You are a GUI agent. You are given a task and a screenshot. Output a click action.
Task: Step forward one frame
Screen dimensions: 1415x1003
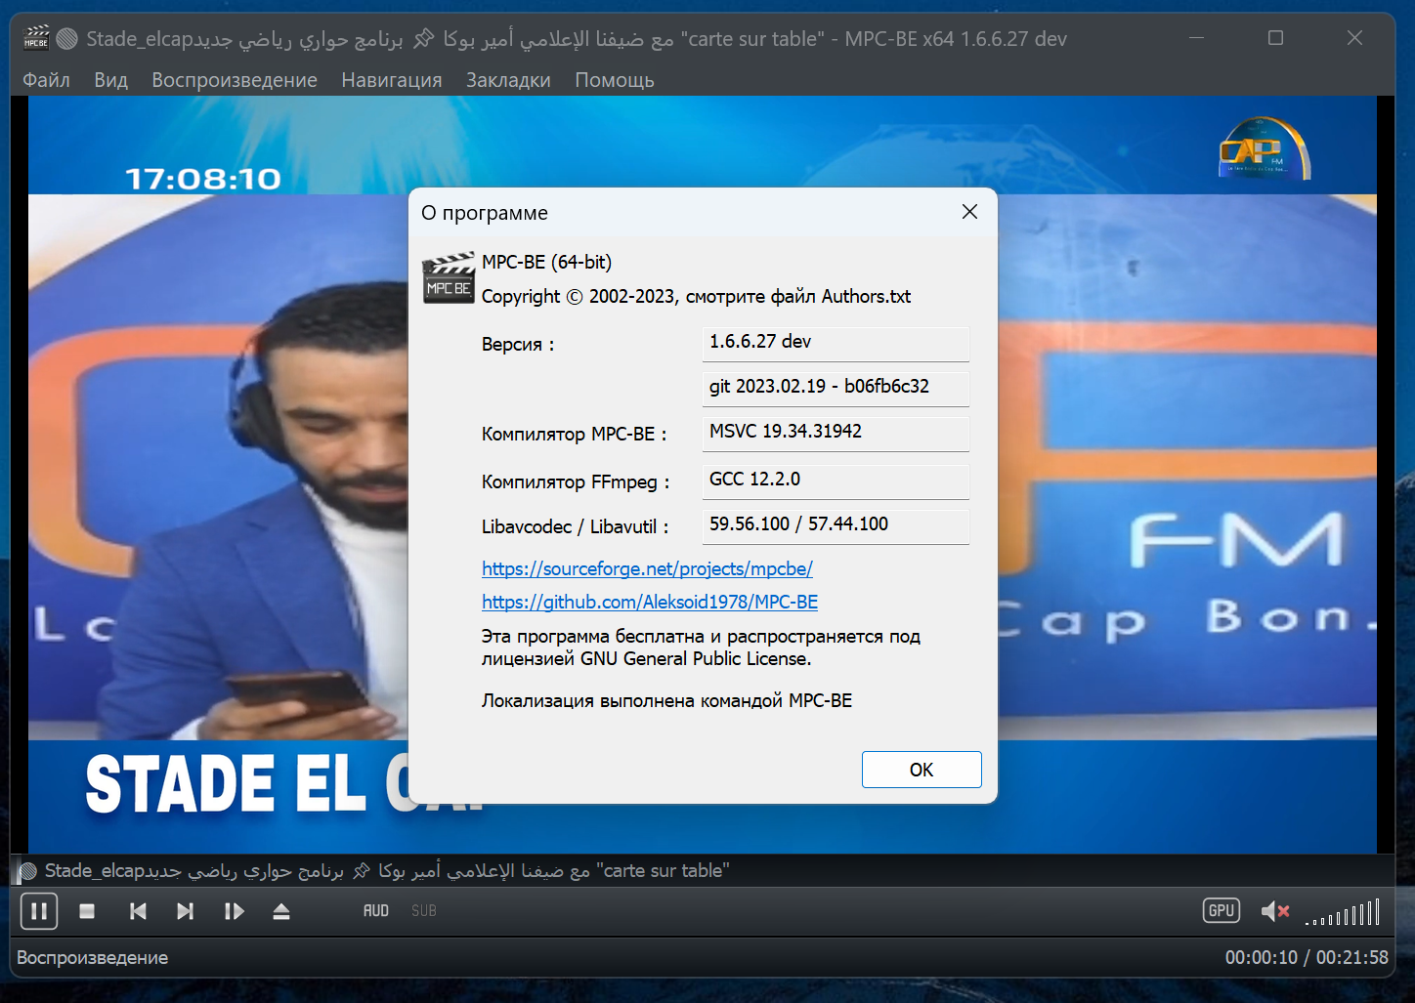(235, 910)
